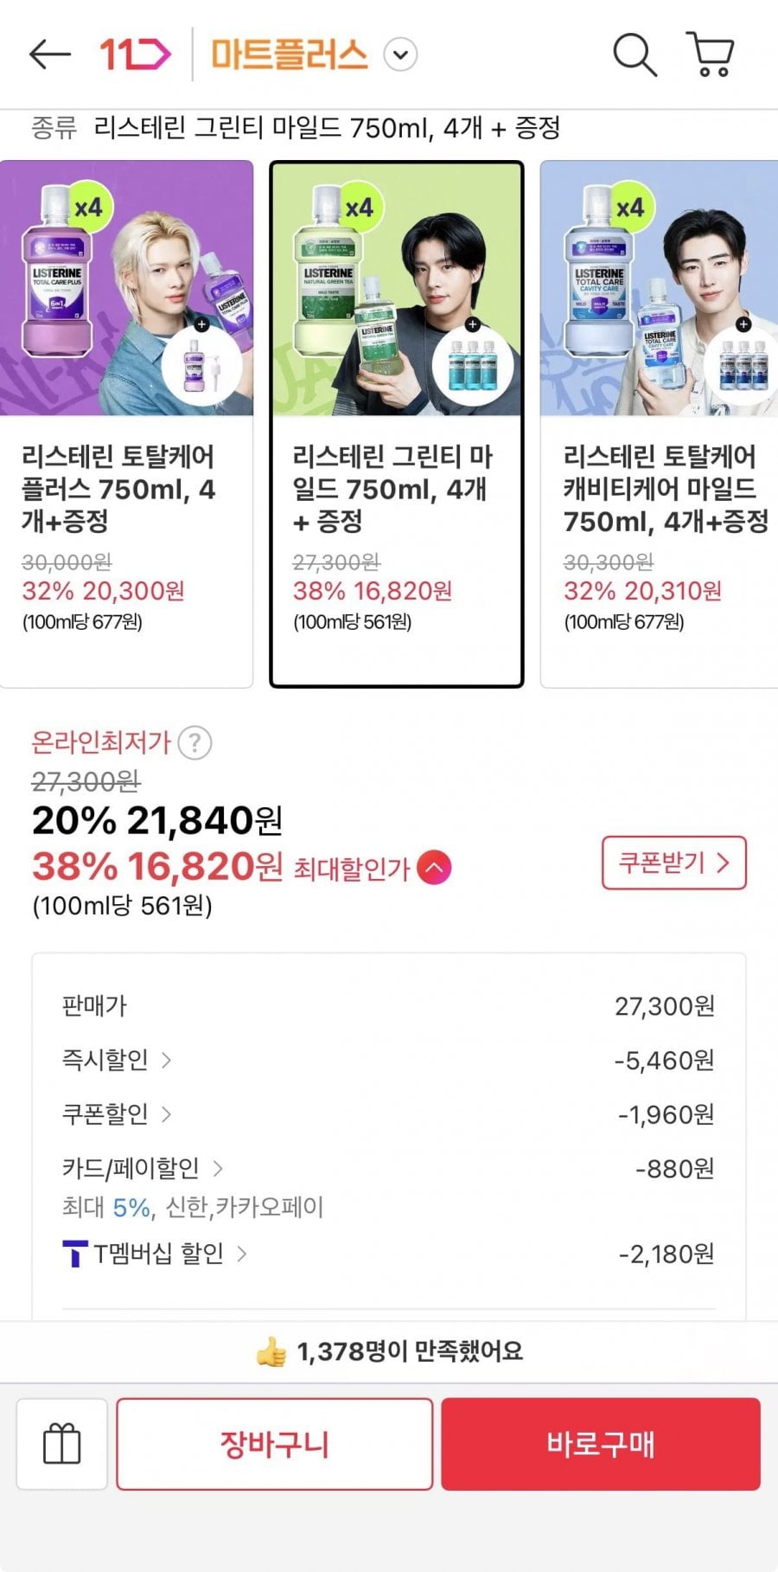Tap the thumbs-up satisfaction icon
Viewport: 778px width, 1572px height.
(271, 1351)
